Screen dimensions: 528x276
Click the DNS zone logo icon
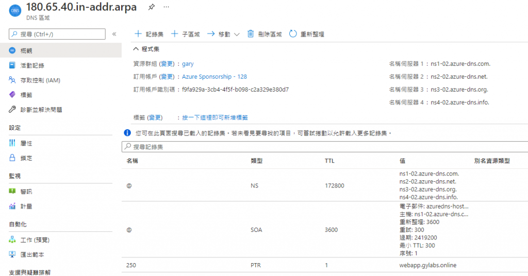tap(15, 10)
